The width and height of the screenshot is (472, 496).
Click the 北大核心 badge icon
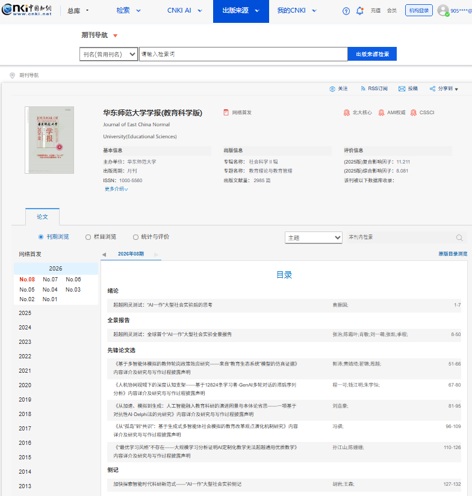coord(347,112)
